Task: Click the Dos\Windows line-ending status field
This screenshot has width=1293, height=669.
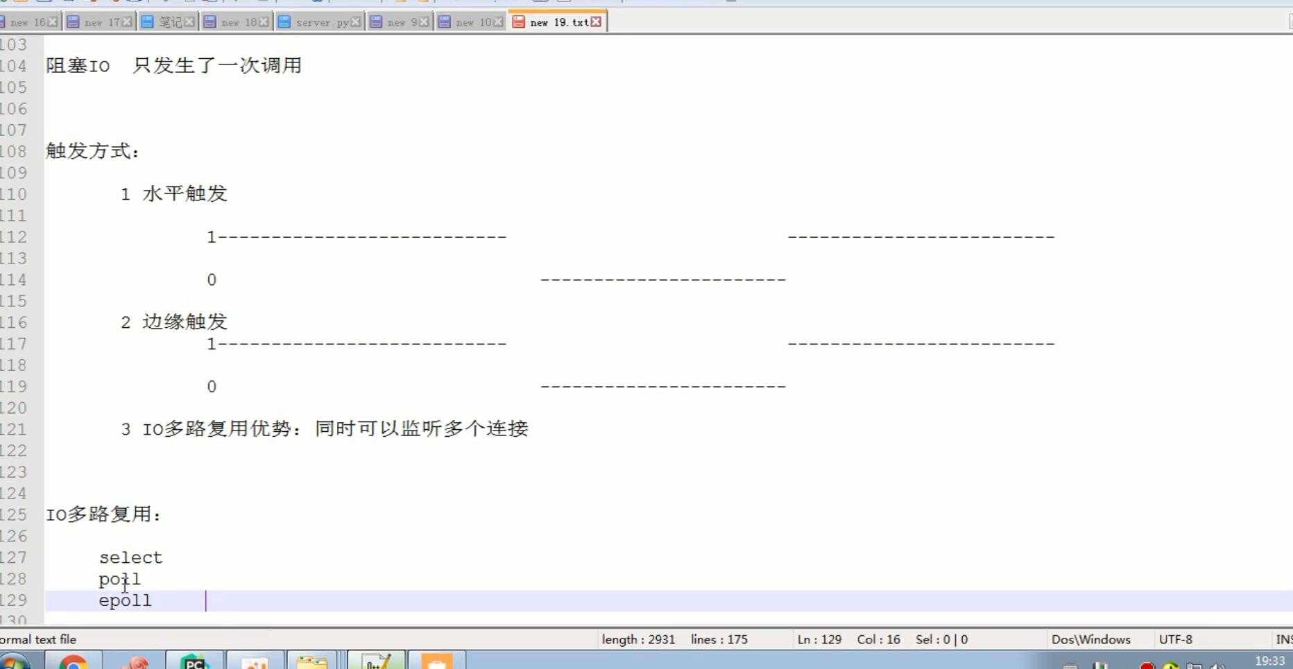Action: click(x=1090, y=639)
